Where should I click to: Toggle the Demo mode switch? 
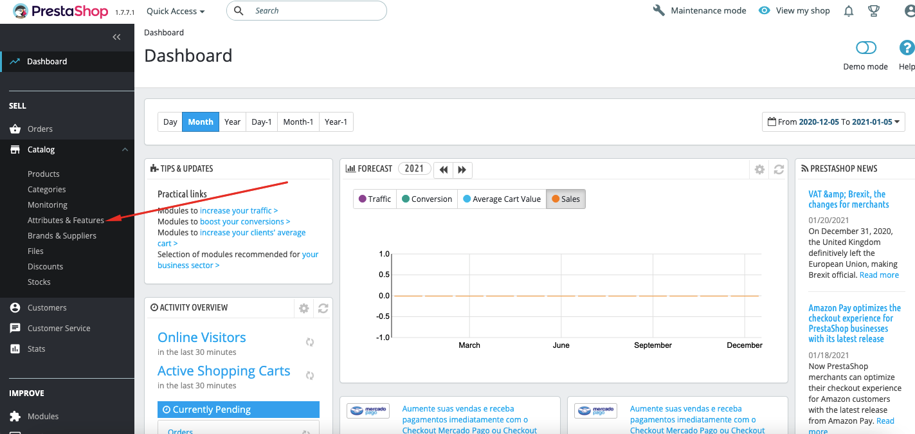click(866, 48)
